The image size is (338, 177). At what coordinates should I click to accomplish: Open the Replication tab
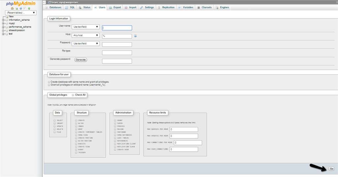coord(166,8)
